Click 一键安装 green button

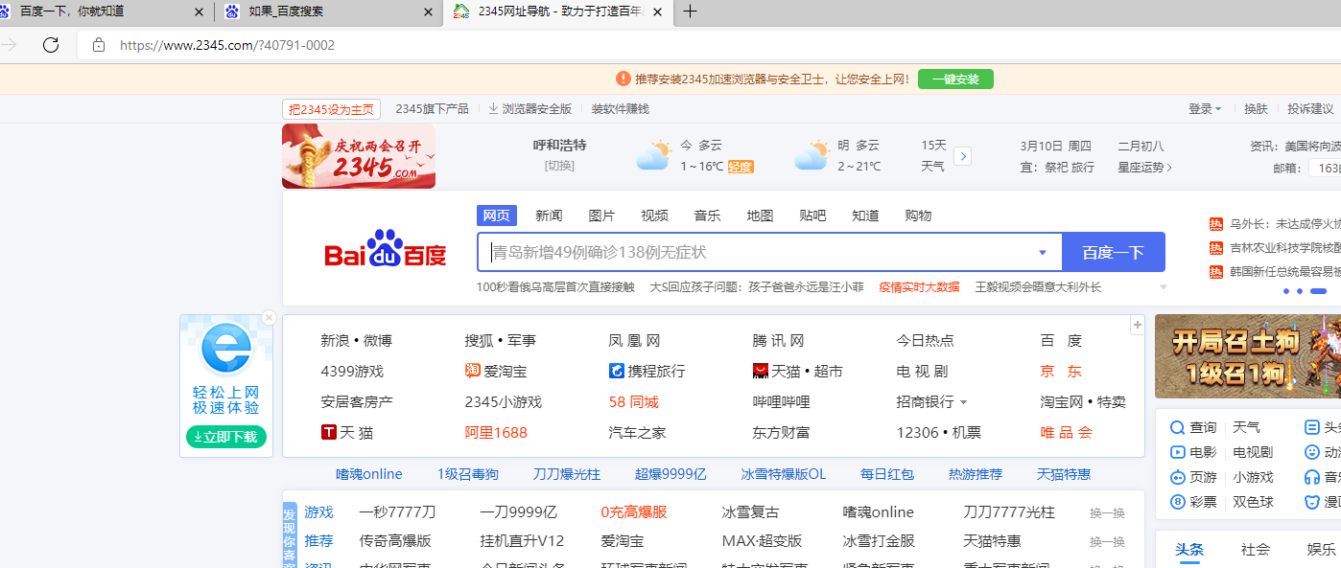click(x=955, y=79)
